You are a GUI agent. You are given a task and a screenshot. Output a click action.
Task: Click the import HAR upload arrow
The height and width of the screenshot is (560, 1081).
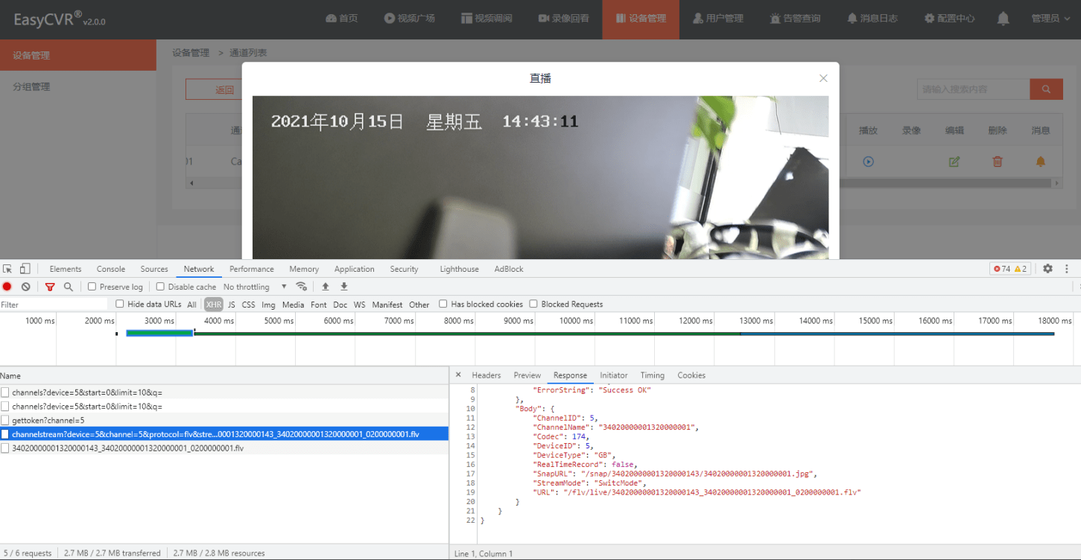point(326,287)
